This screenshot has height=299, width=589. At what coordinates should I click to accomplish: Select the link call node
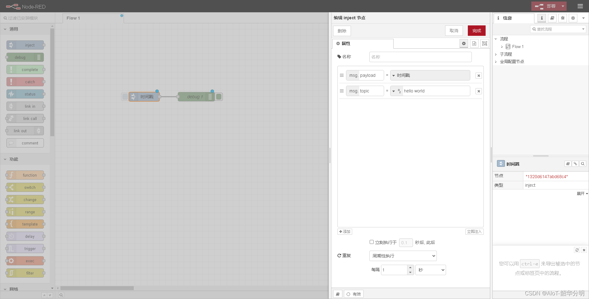click(x=25, y=118)
